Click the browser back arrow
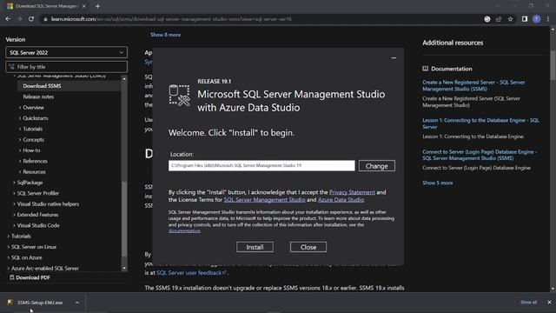The image size is (556, 313). (8, 19)
